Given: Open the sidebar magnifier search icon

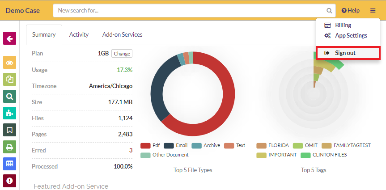Looking at the screenshot, I should 9,96.
